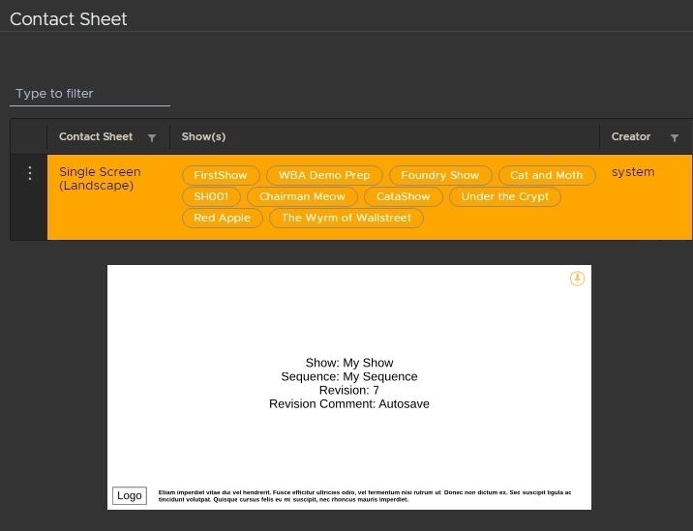This screenshot has height=531, width=693.
Task: Type in the filter text field
Action: pos(90,94)
